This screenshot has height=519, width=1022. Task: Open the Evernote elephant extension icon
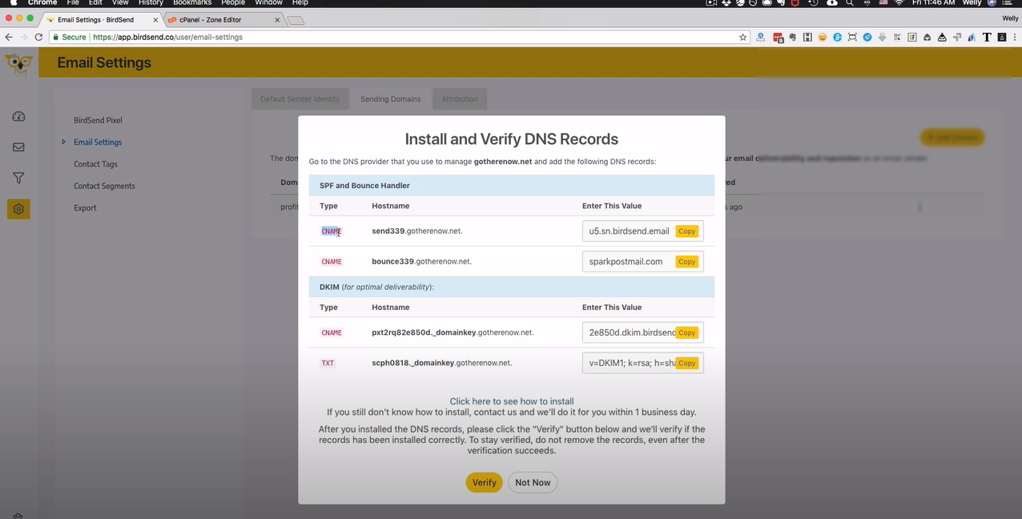tap(792, 37)
